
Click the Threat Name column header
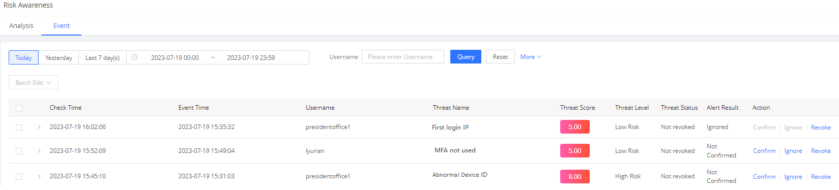point(451,108)
